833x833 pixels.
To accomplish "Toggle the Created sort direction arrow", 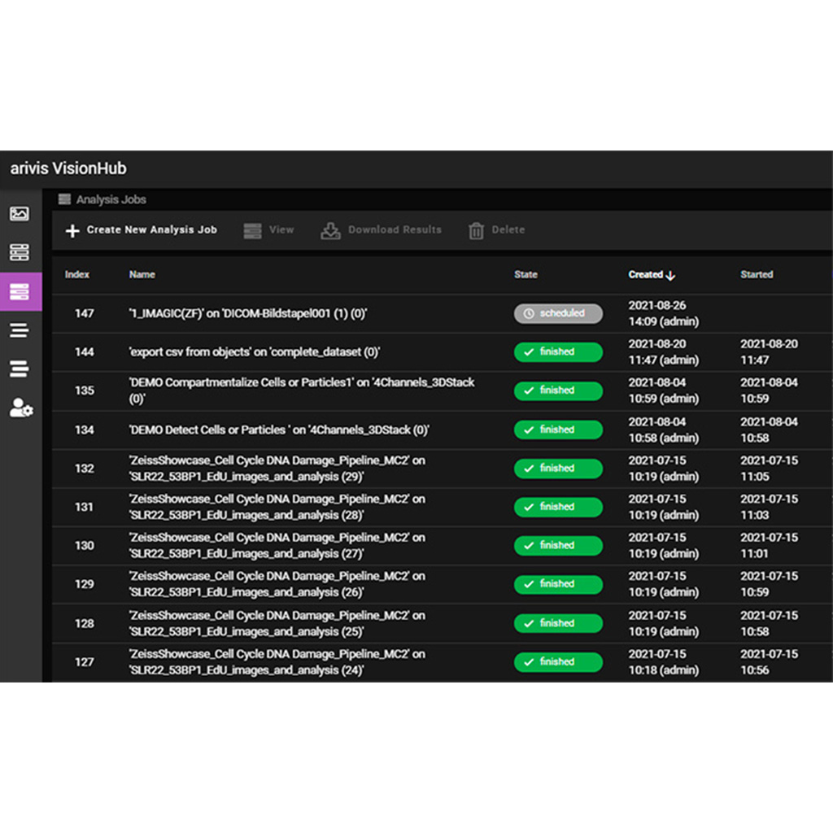I will (x=670, y=275).
